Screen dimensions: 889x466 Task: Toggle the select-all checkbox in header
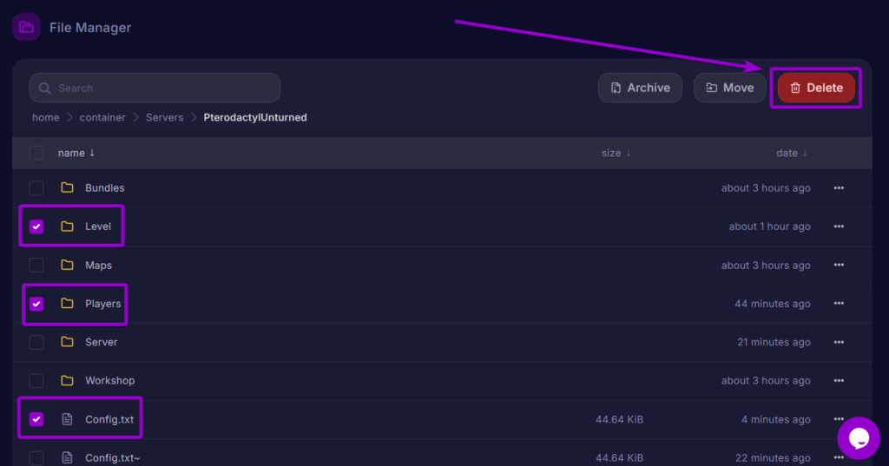coord(36,153)
